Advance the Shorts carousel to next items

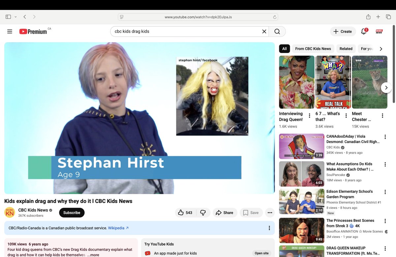[386, 88]
